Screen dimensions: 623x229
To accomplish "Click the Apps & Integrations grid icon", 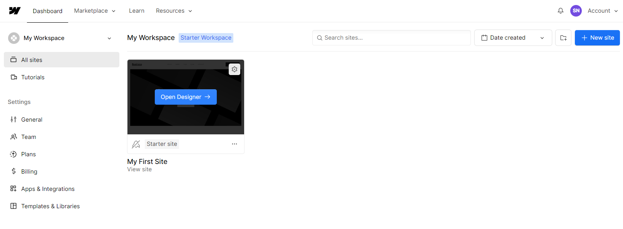I will click(x=13, y=189).
